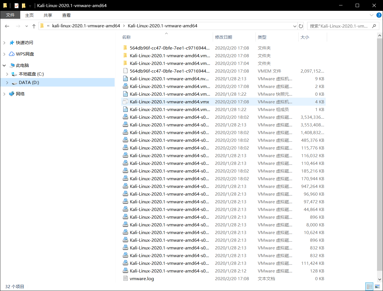This screenshot has height=291, width=383.
Task: Expand the ribbon with the chevron
Action: click(371, 15)
